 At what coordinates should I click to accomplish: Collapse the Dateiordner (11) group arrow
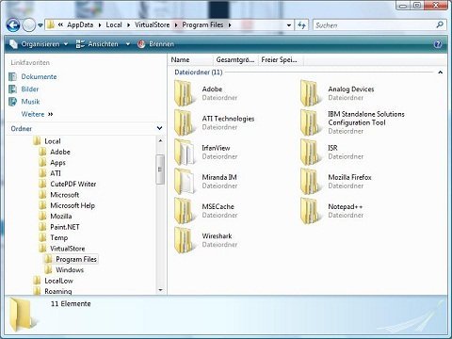(x=440, y=73)
